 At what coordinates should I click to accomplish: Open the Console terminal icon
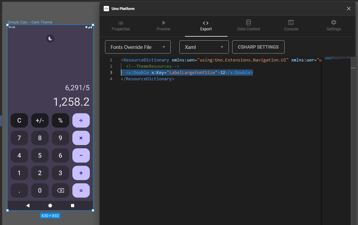pyautogui.click(x=291, y=23)
